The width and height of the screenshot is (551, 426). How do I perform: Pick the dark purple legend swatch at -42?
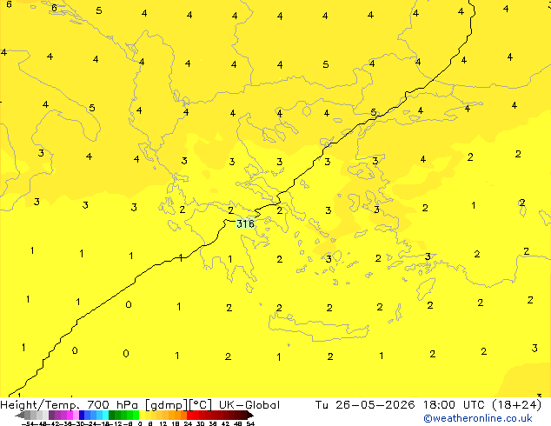(51, 415)
